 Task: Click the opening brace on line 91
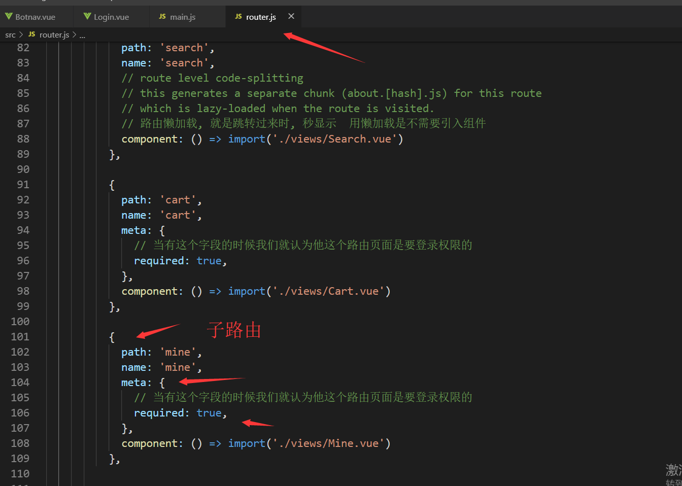pos(112,185)
